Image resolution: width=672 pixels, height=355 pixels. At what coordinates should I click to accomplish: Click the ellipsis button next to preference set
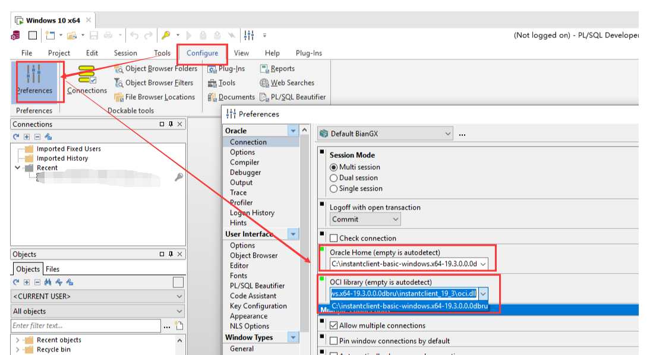click(462, 134)
